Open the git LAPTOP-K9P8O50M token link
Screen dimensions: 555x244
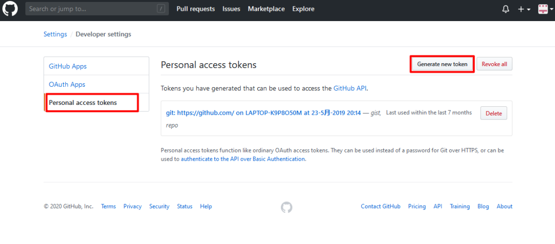tap(263, 113)
